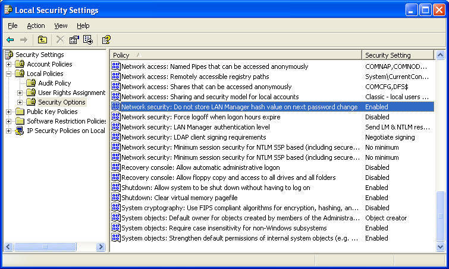449x269 pixels.
Task: Click the Back arrow toolbar icon
Action: point(10,40)
